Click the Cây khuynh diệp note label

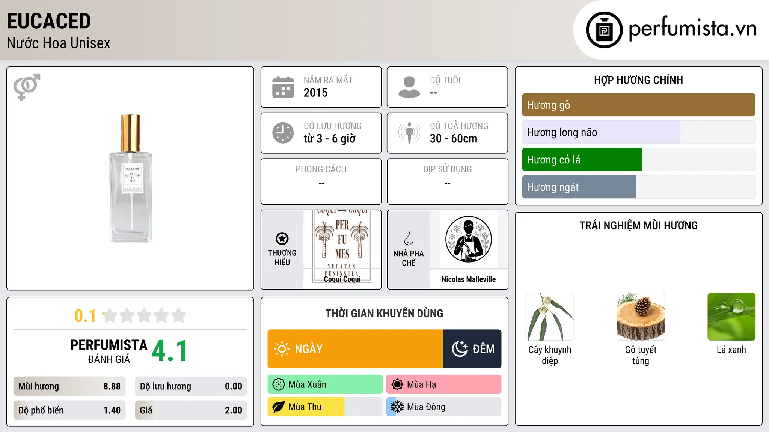550,355
